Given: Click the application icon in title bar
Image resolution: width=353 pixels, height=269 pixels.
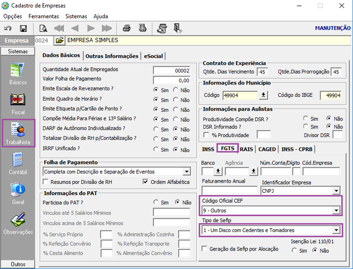Looking at the screenshot, I should pyautogui.click(x=5, y=5).
